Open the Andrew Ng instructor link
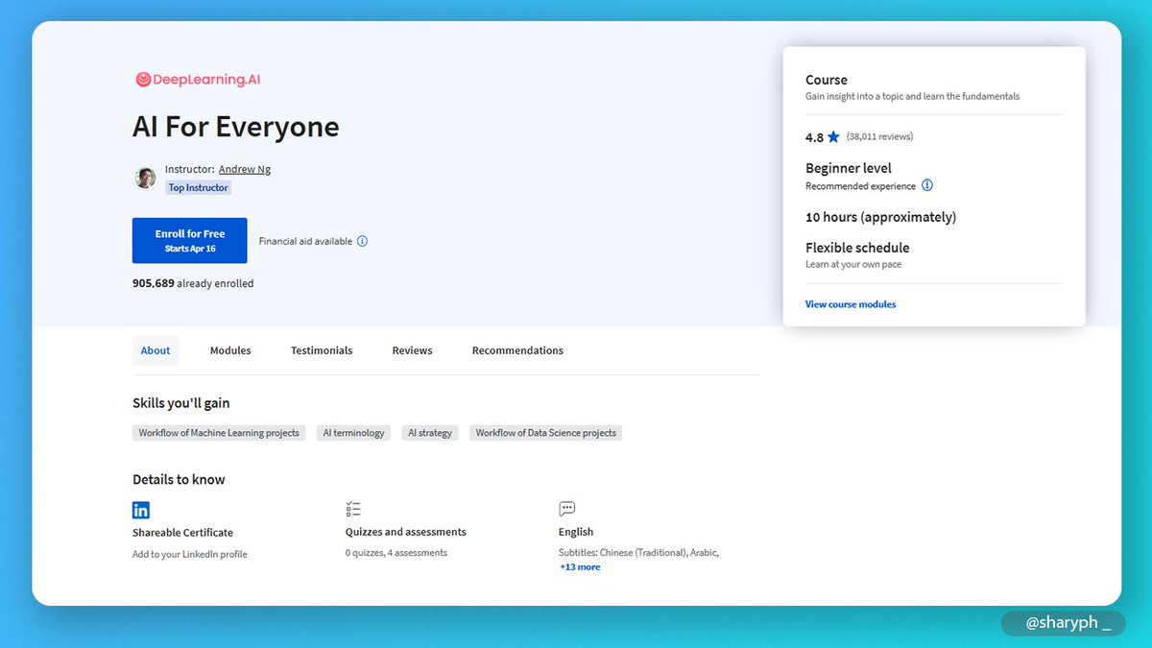1152x648 pixels. pos(245,169)
